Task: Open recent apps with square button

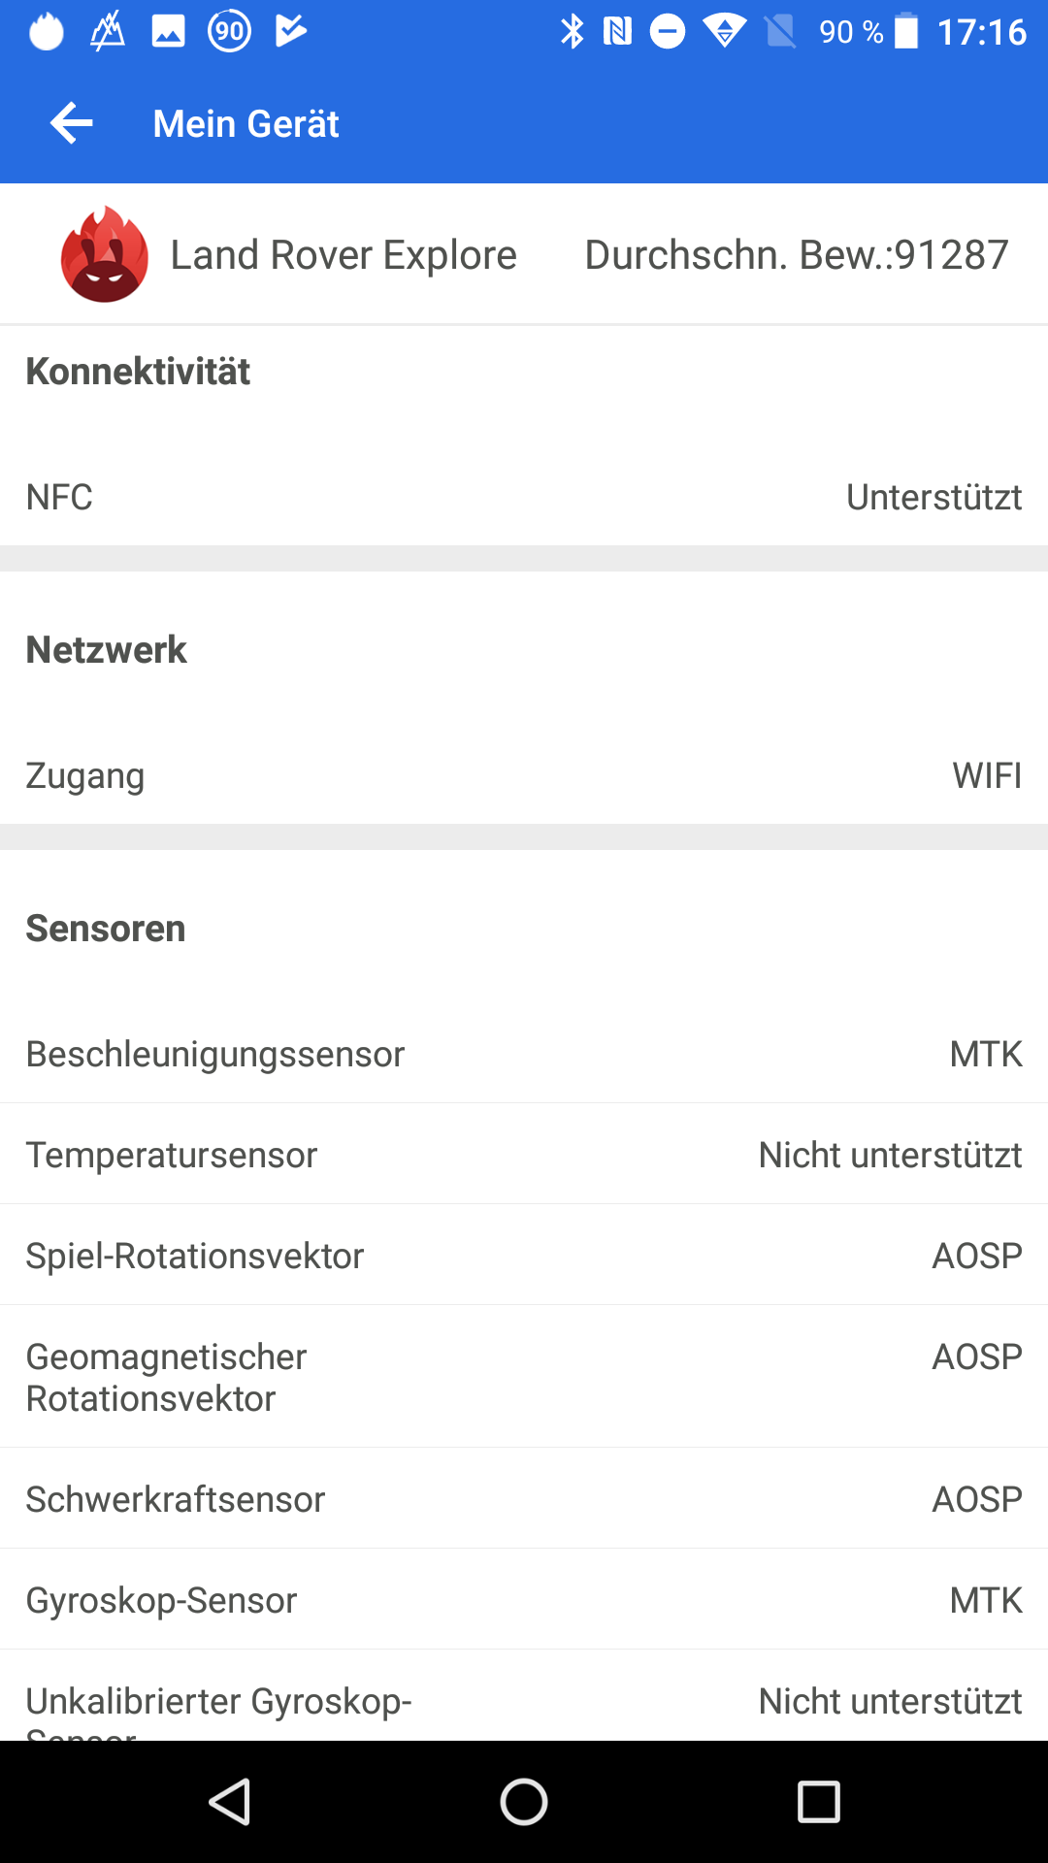Action: 818,1802
